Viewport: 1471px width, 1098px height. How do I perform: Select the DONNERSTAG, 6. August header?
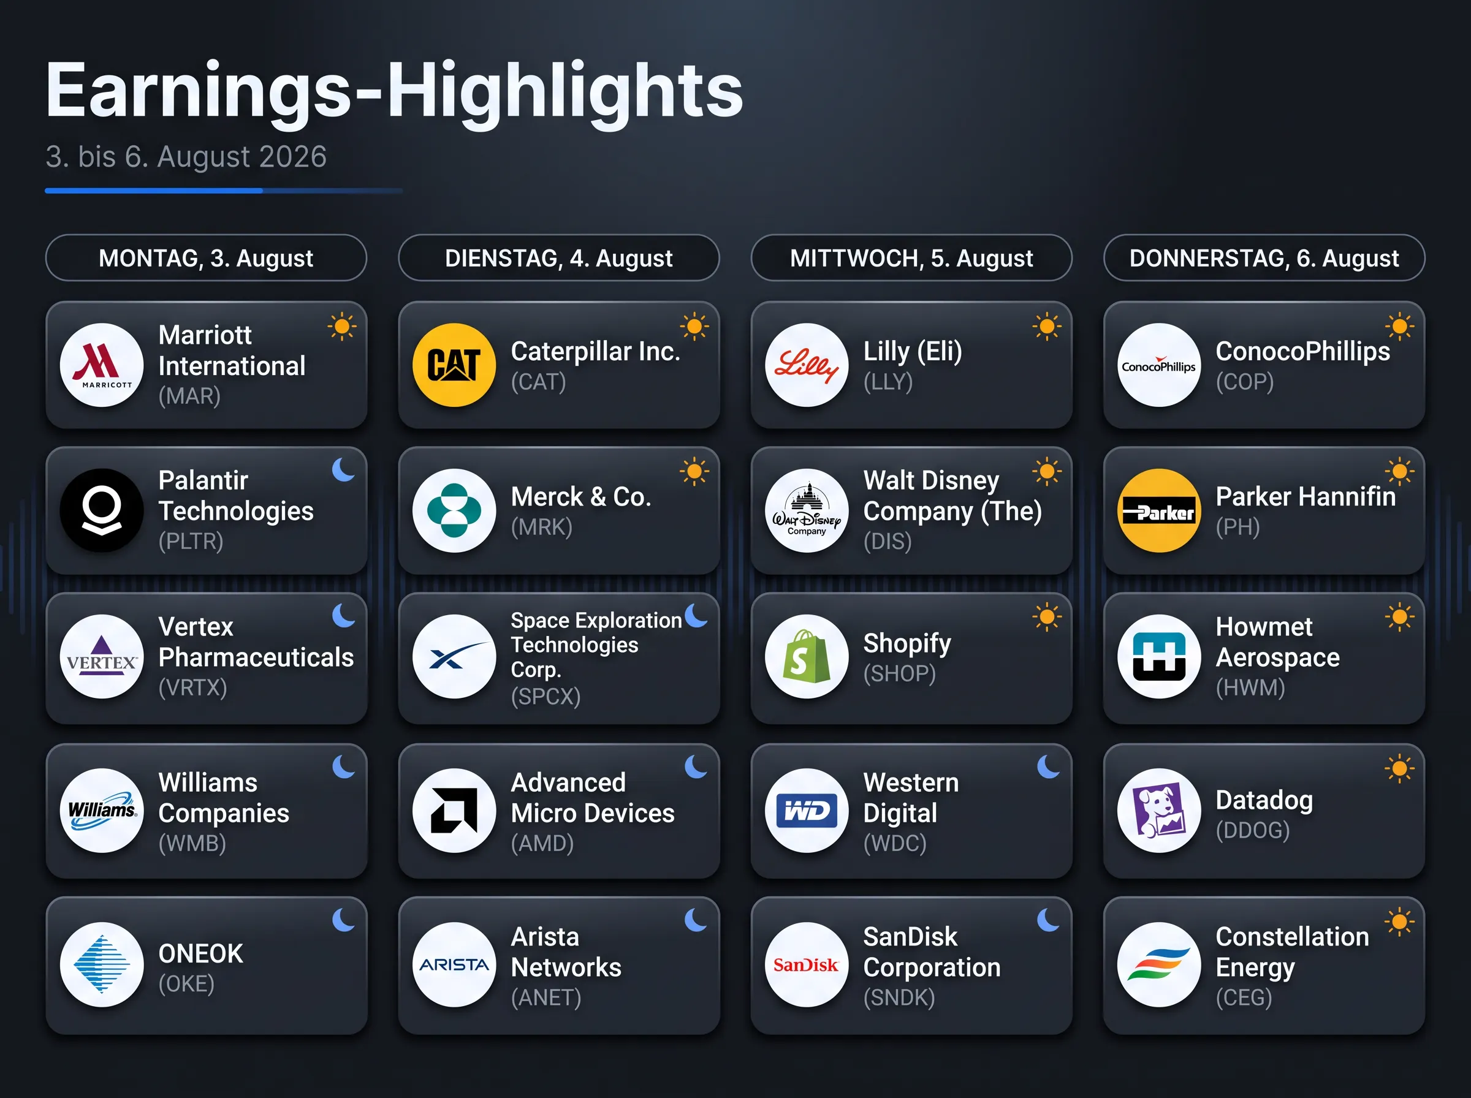pos(1264,258)
